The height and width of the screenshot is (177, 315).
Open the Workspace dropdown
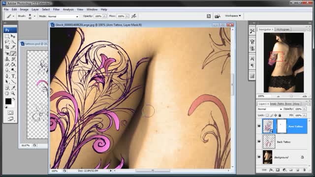233,16
